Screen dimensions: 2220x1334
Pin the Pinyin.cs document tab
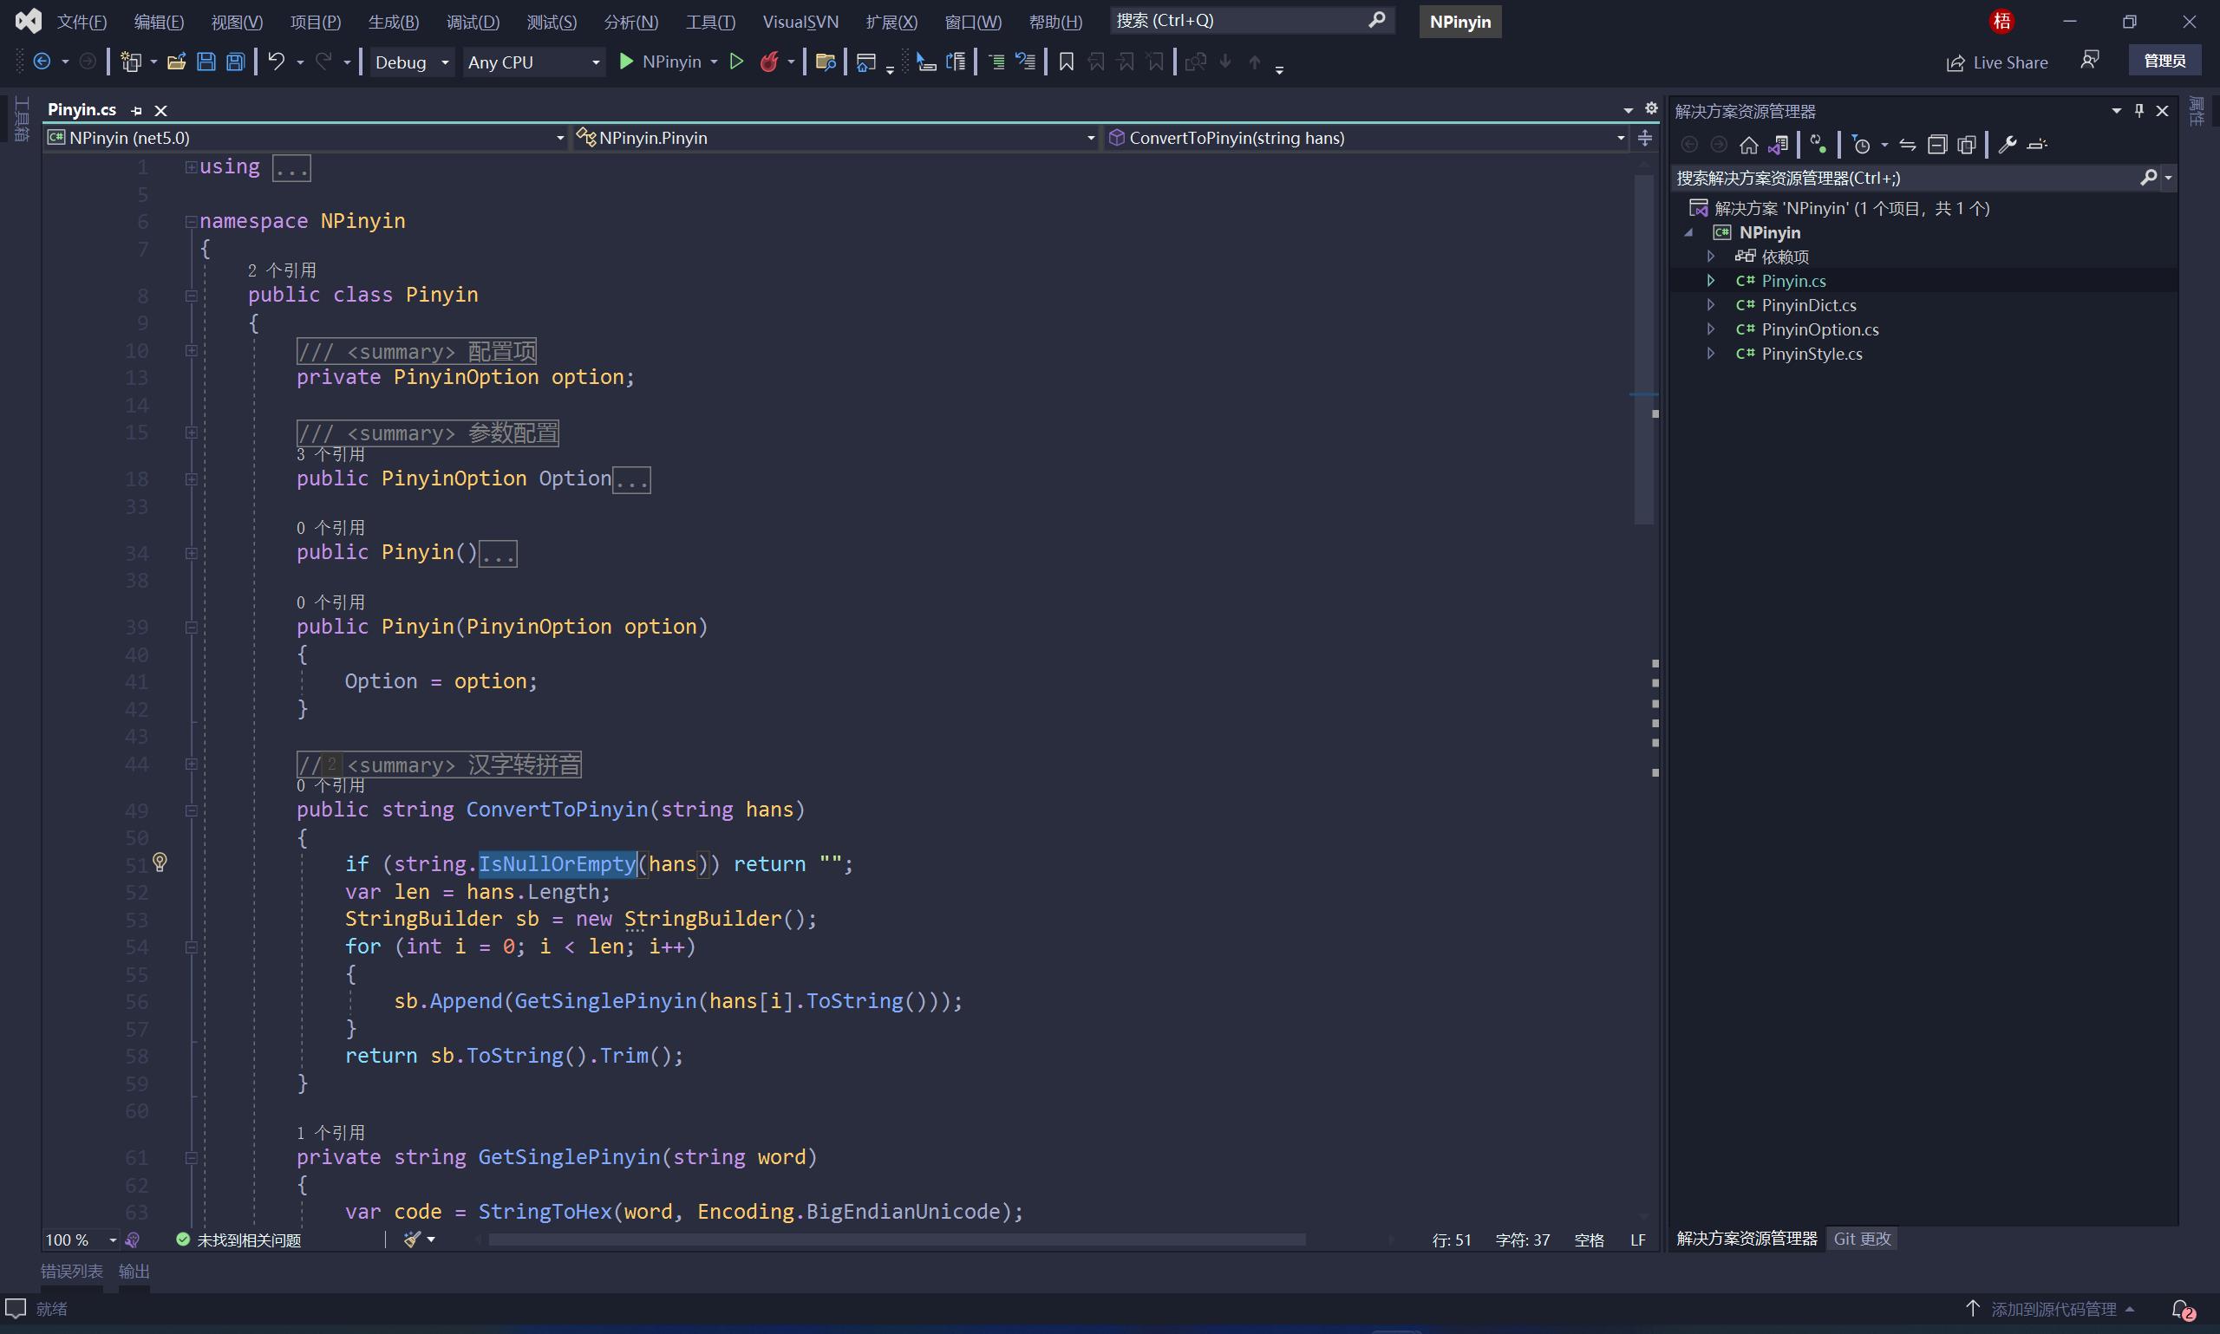pyautogui.click(x=136, y=110)
